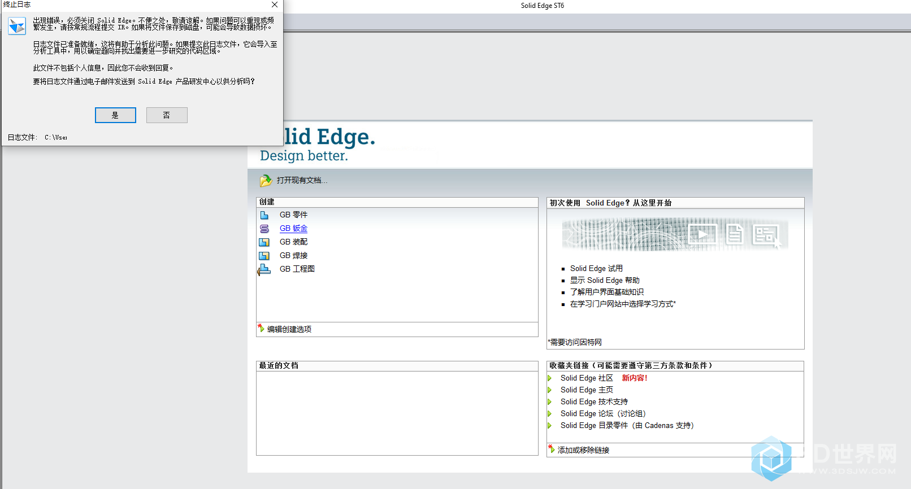
Task: Open 了解用户界面基础知识
Action: click(607, 292)
